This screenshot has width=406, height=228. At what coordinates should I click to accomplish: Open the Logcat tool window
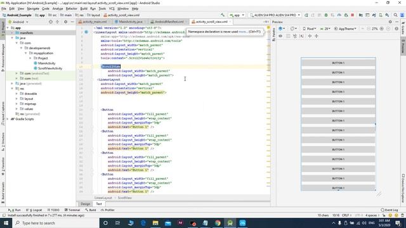pos(34,210)
